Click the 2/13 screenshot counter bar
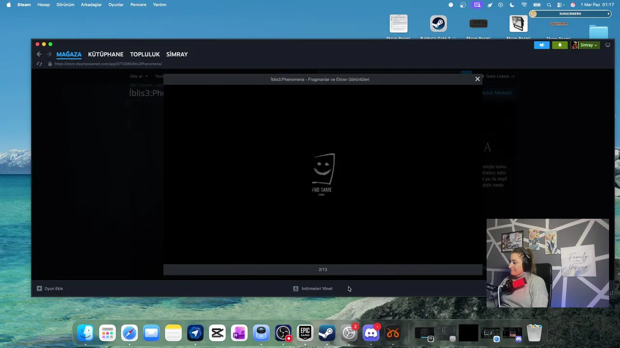The image size is (620, 348). (323, 270)
